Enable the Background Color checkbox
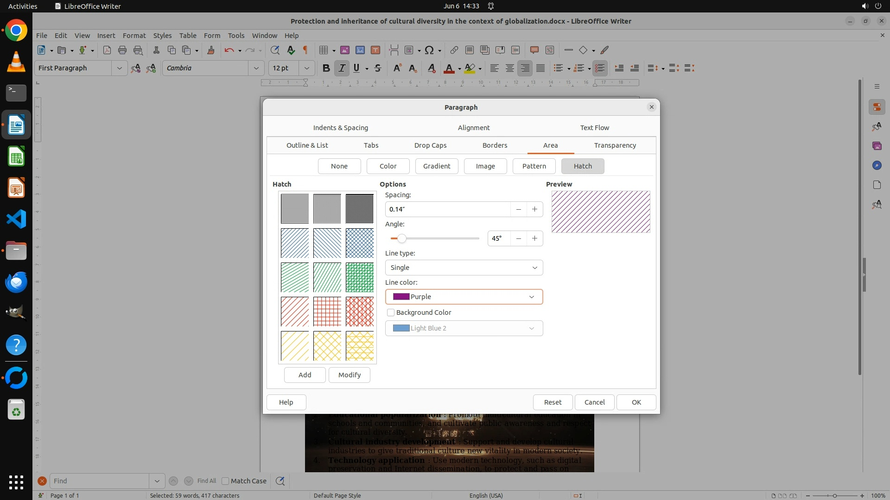 click(391, 312)
